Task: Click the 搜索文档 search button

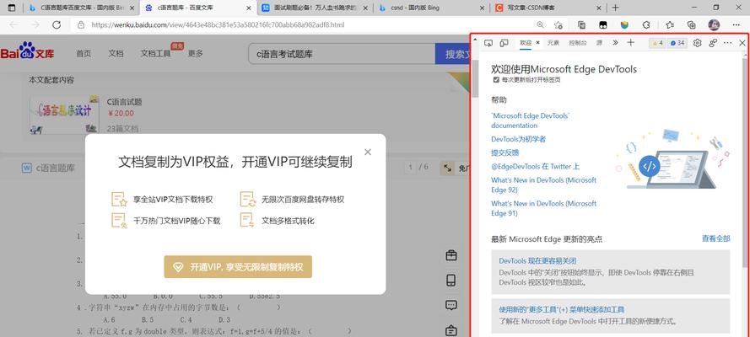Action: tap(452, 54)
